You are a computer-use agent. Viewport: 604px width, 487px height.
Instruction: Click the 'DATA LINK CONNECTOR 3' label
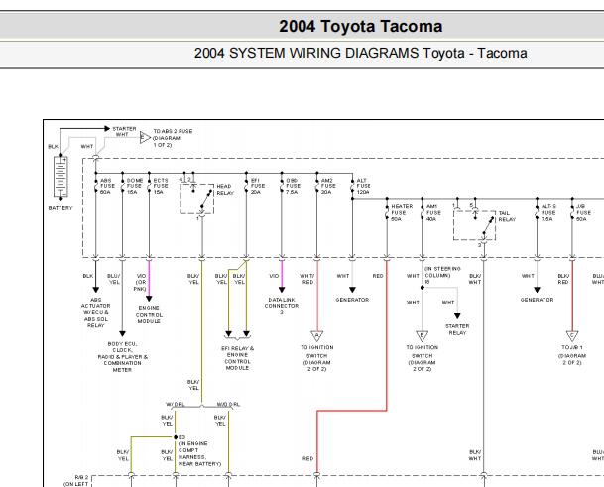[282, 305]
